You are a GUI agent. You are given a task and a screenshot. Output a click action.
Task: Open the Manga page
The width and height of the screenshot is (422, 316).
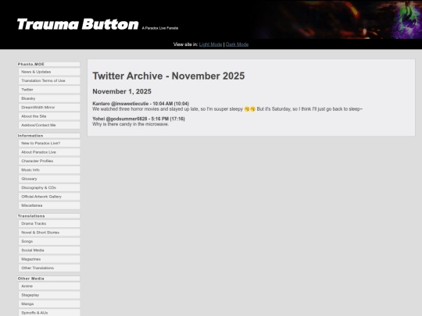[49, 304]
